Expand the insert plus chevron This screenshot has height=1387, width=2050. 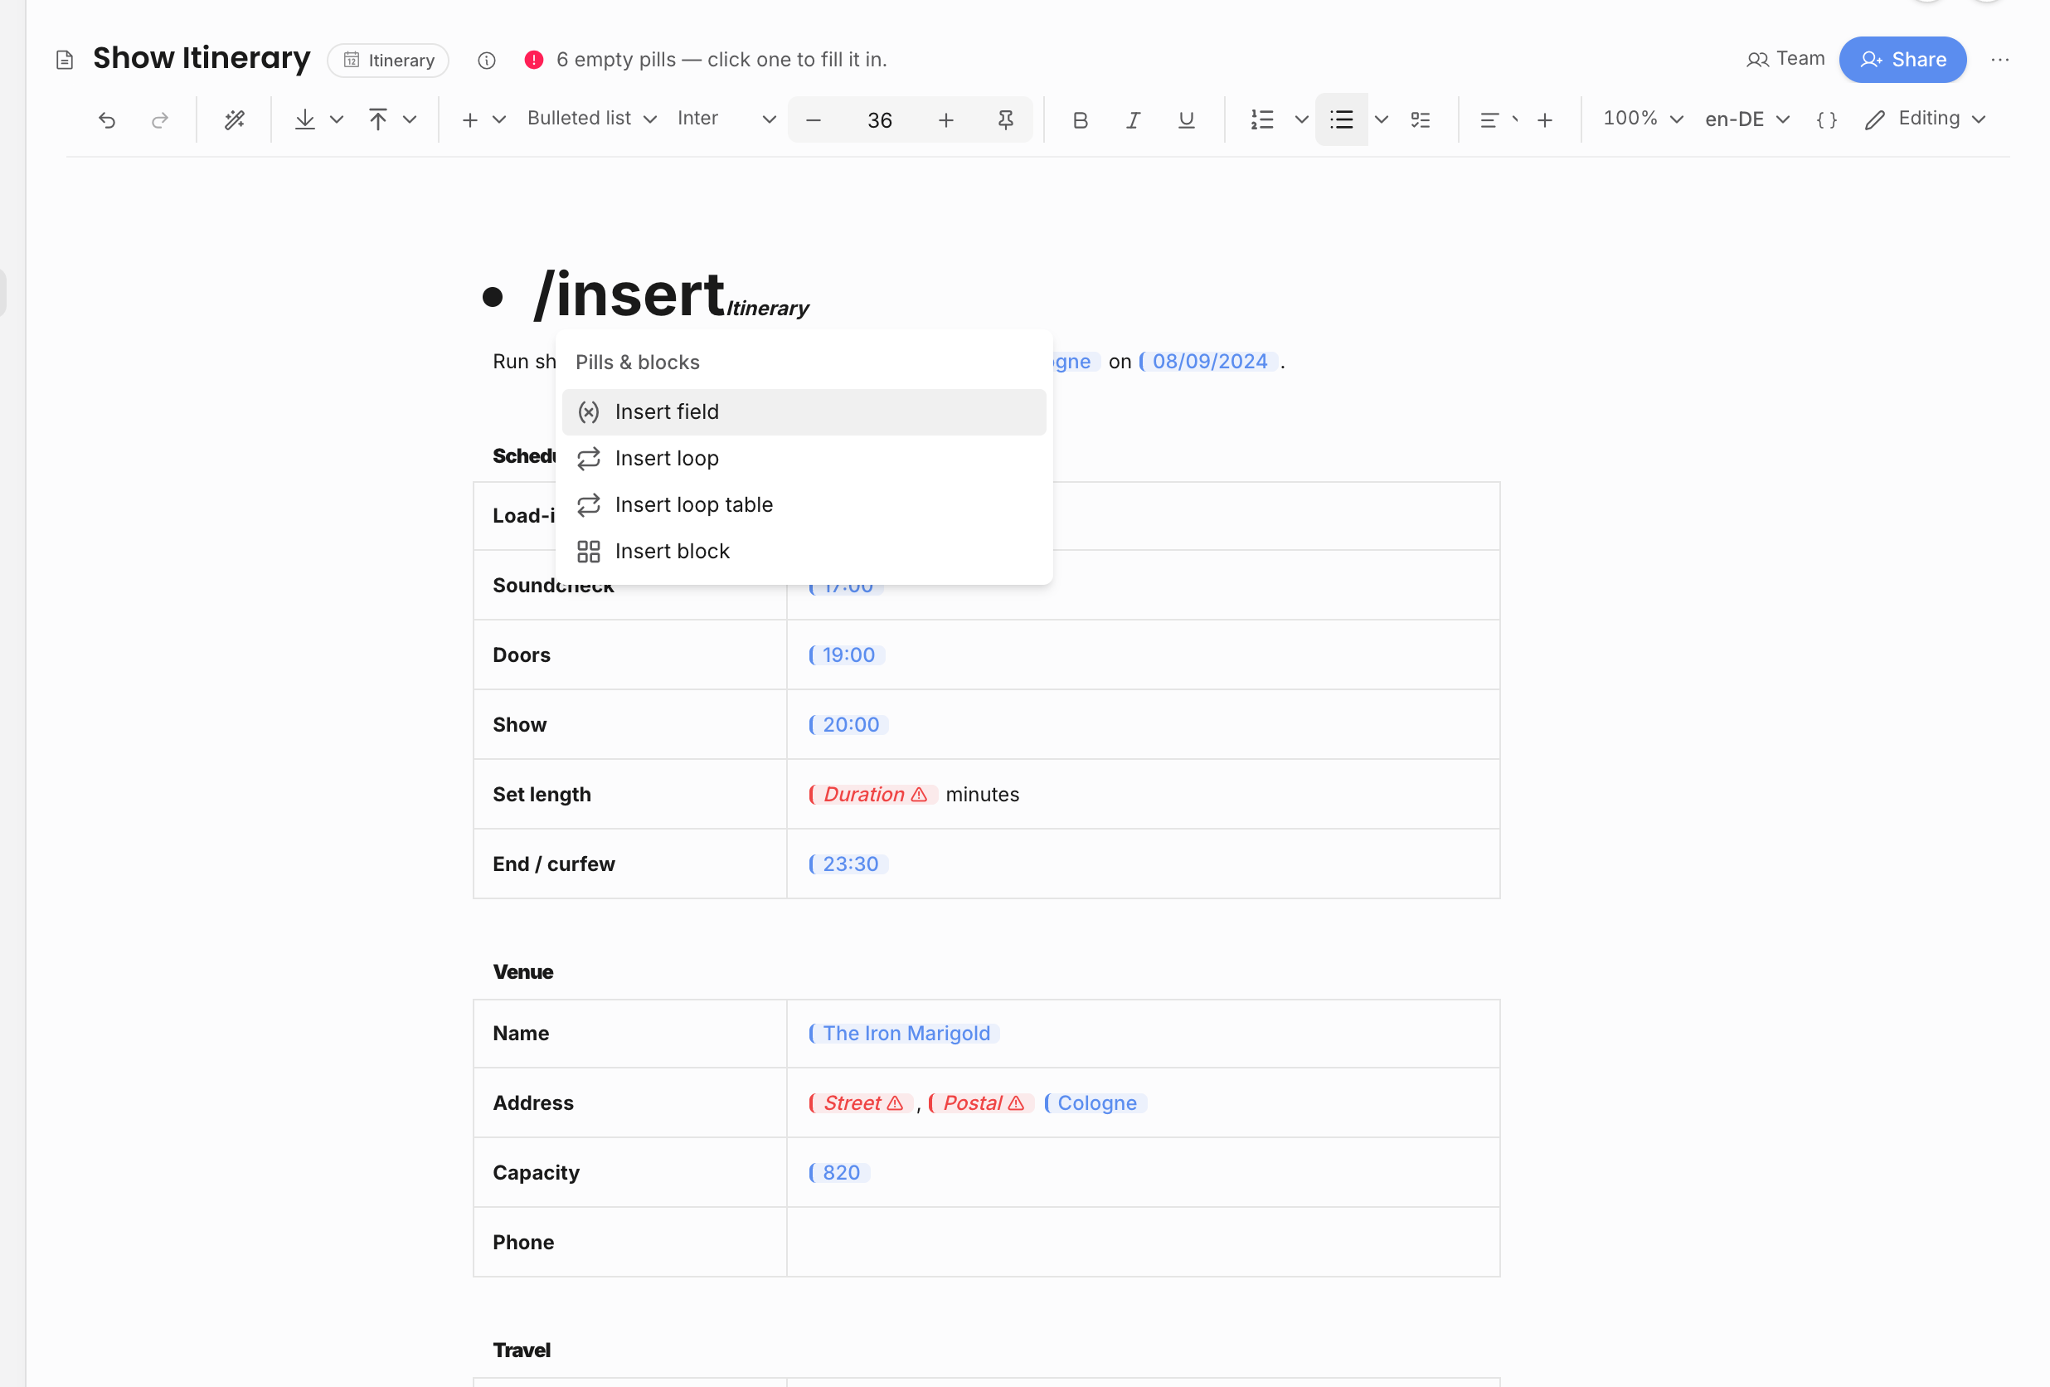pyautogui.click(x=499, y=119)
